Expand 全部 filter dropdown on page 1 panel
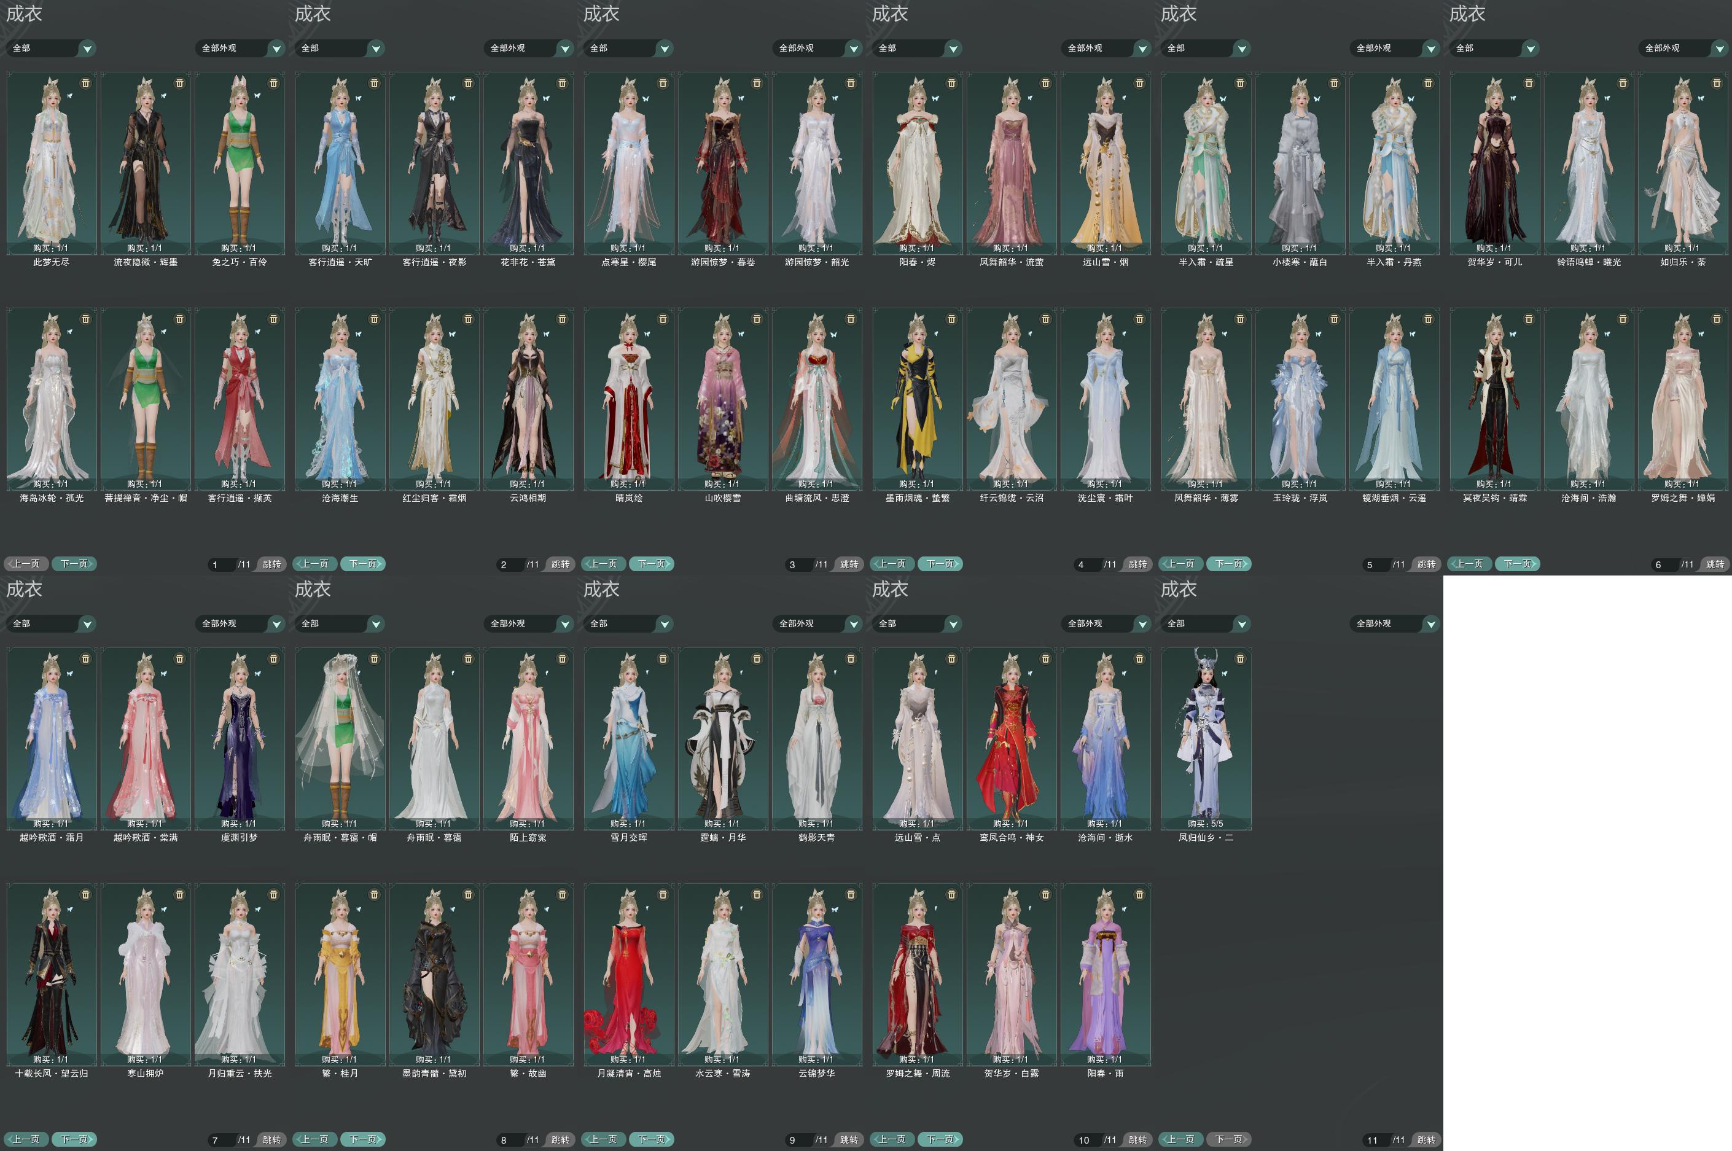The width and height of the screenshot is (1732, 1151). tap(87, 49)
